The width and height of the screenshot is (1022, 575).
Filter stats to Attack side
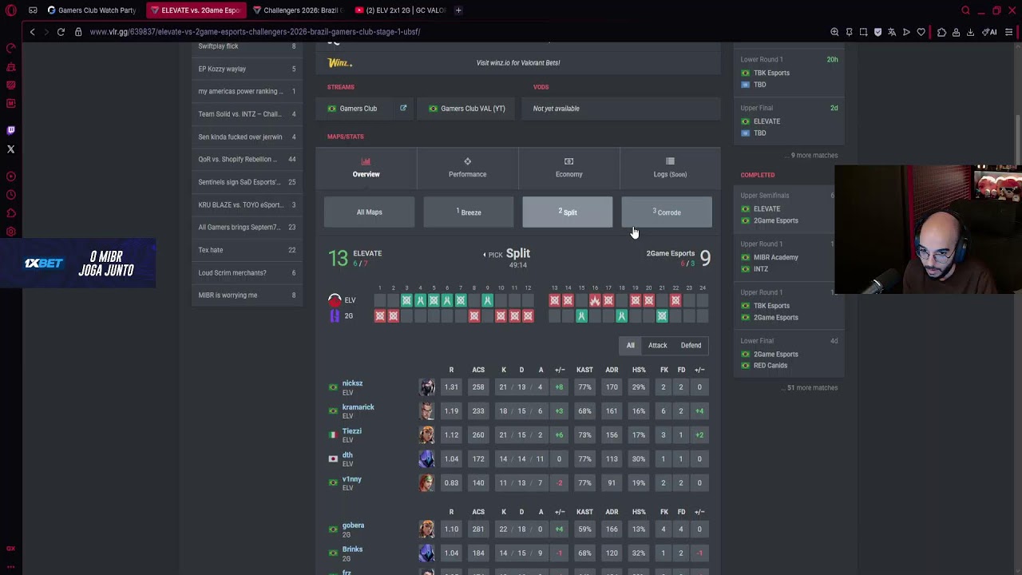[x=657, y=346]
